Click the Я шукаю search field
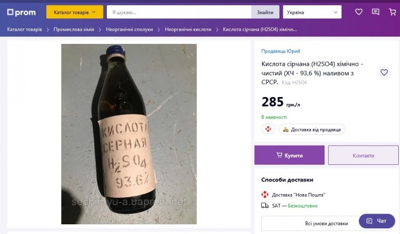The image size is (400, 234). (x=178, y=12)
